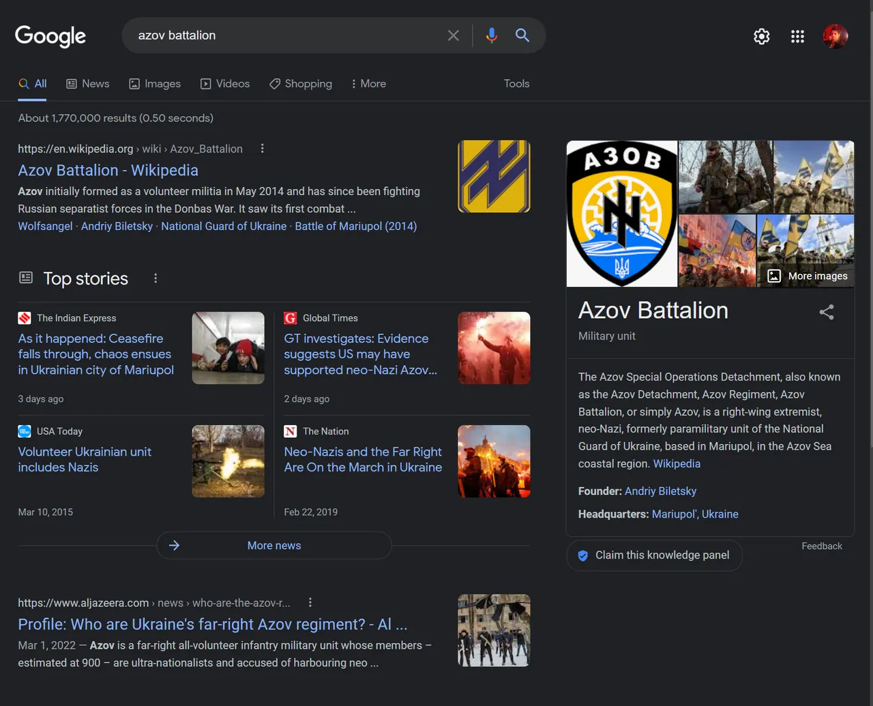873x706 pixels.
Task: Open the Wikipedia result thumbnail image
Action: coord(494,177)
